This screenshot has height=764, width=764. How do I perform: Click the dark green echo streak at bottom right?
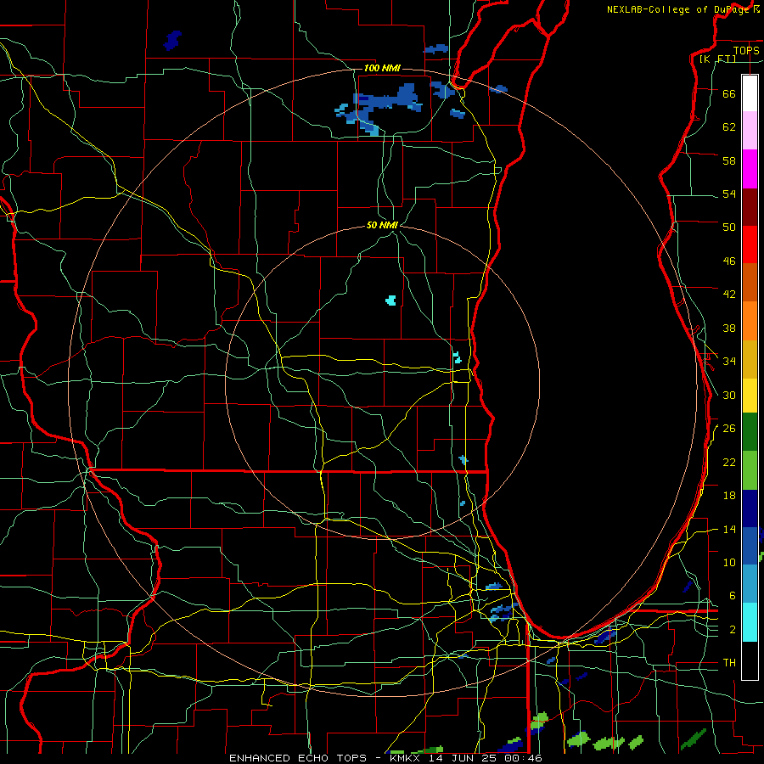(694, 739)
